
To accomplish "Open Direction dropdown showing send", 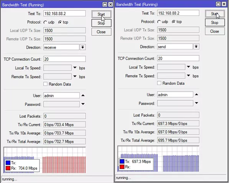I will [x=196, y=46].
